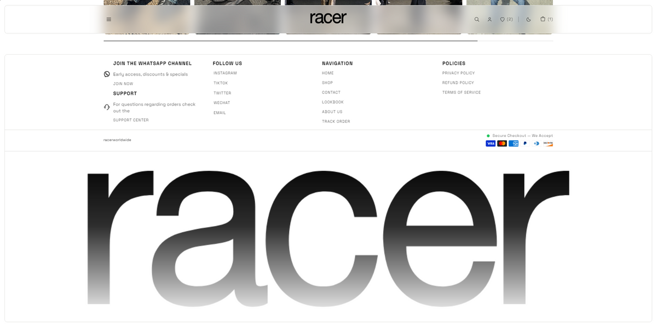This screenshot has height=327, width=657.
Task: Click the Mastercard payment icon
Action: coord(502,144)
